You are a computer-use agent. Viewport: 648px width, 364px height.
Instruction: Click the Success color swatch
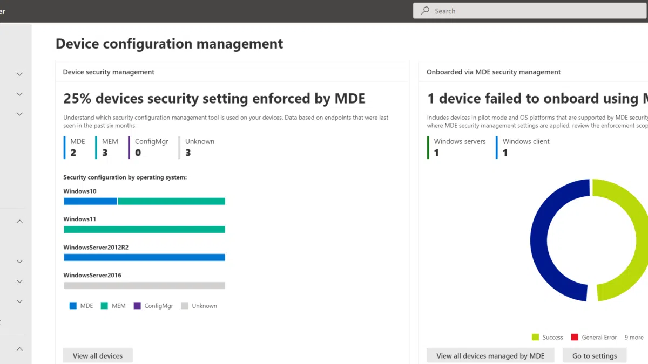[x=535, y=336]
